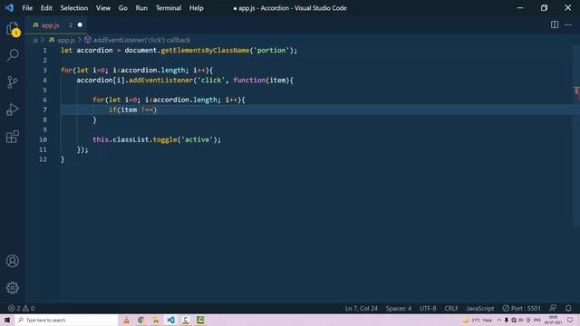
Task: Open the editor More Actions menu
Action: click(x=568, y=24)
